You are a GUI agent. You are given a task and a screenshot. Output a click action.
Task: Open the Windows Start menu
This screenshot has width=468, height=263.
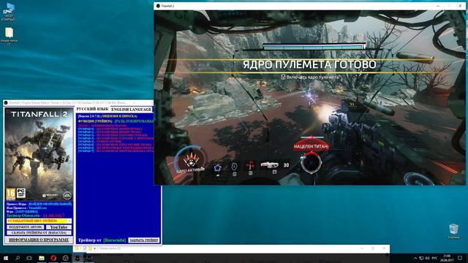tap(6, 258)
